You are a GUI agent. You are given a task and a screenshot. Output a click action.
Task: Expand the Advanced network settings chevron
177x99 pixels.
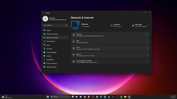(x=147, y=61)
